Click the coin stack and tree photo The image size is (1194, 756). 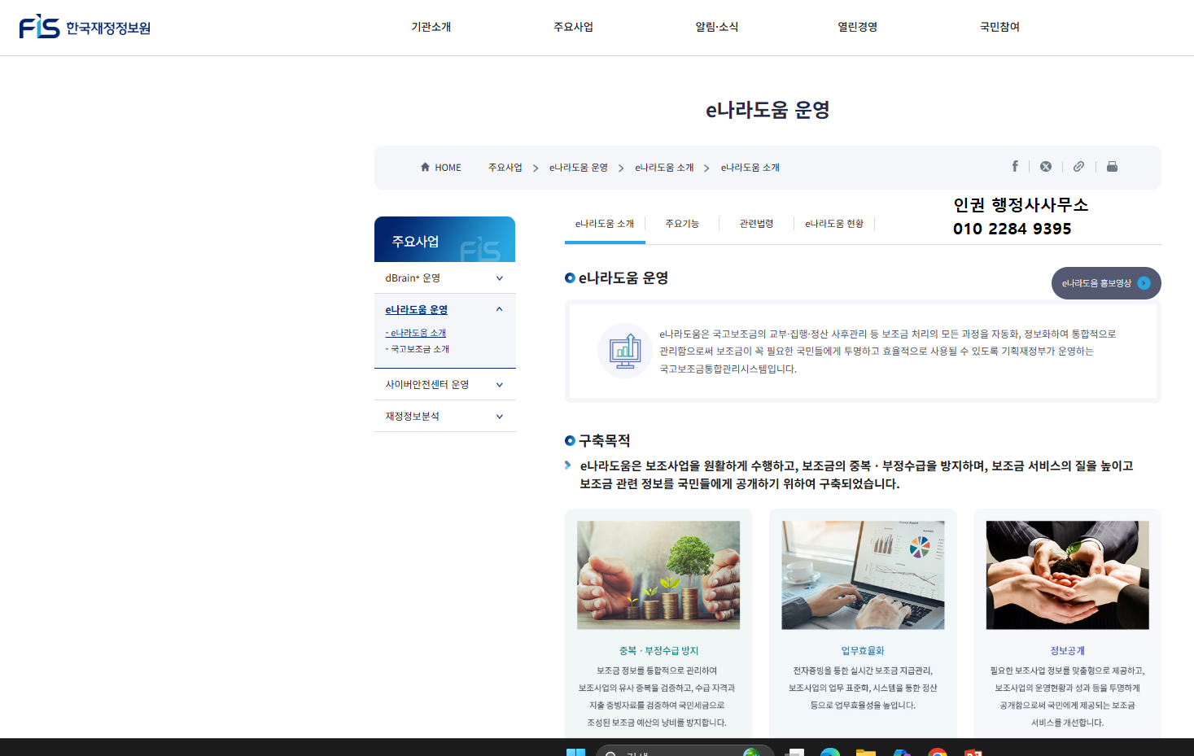tap(658, 575)
